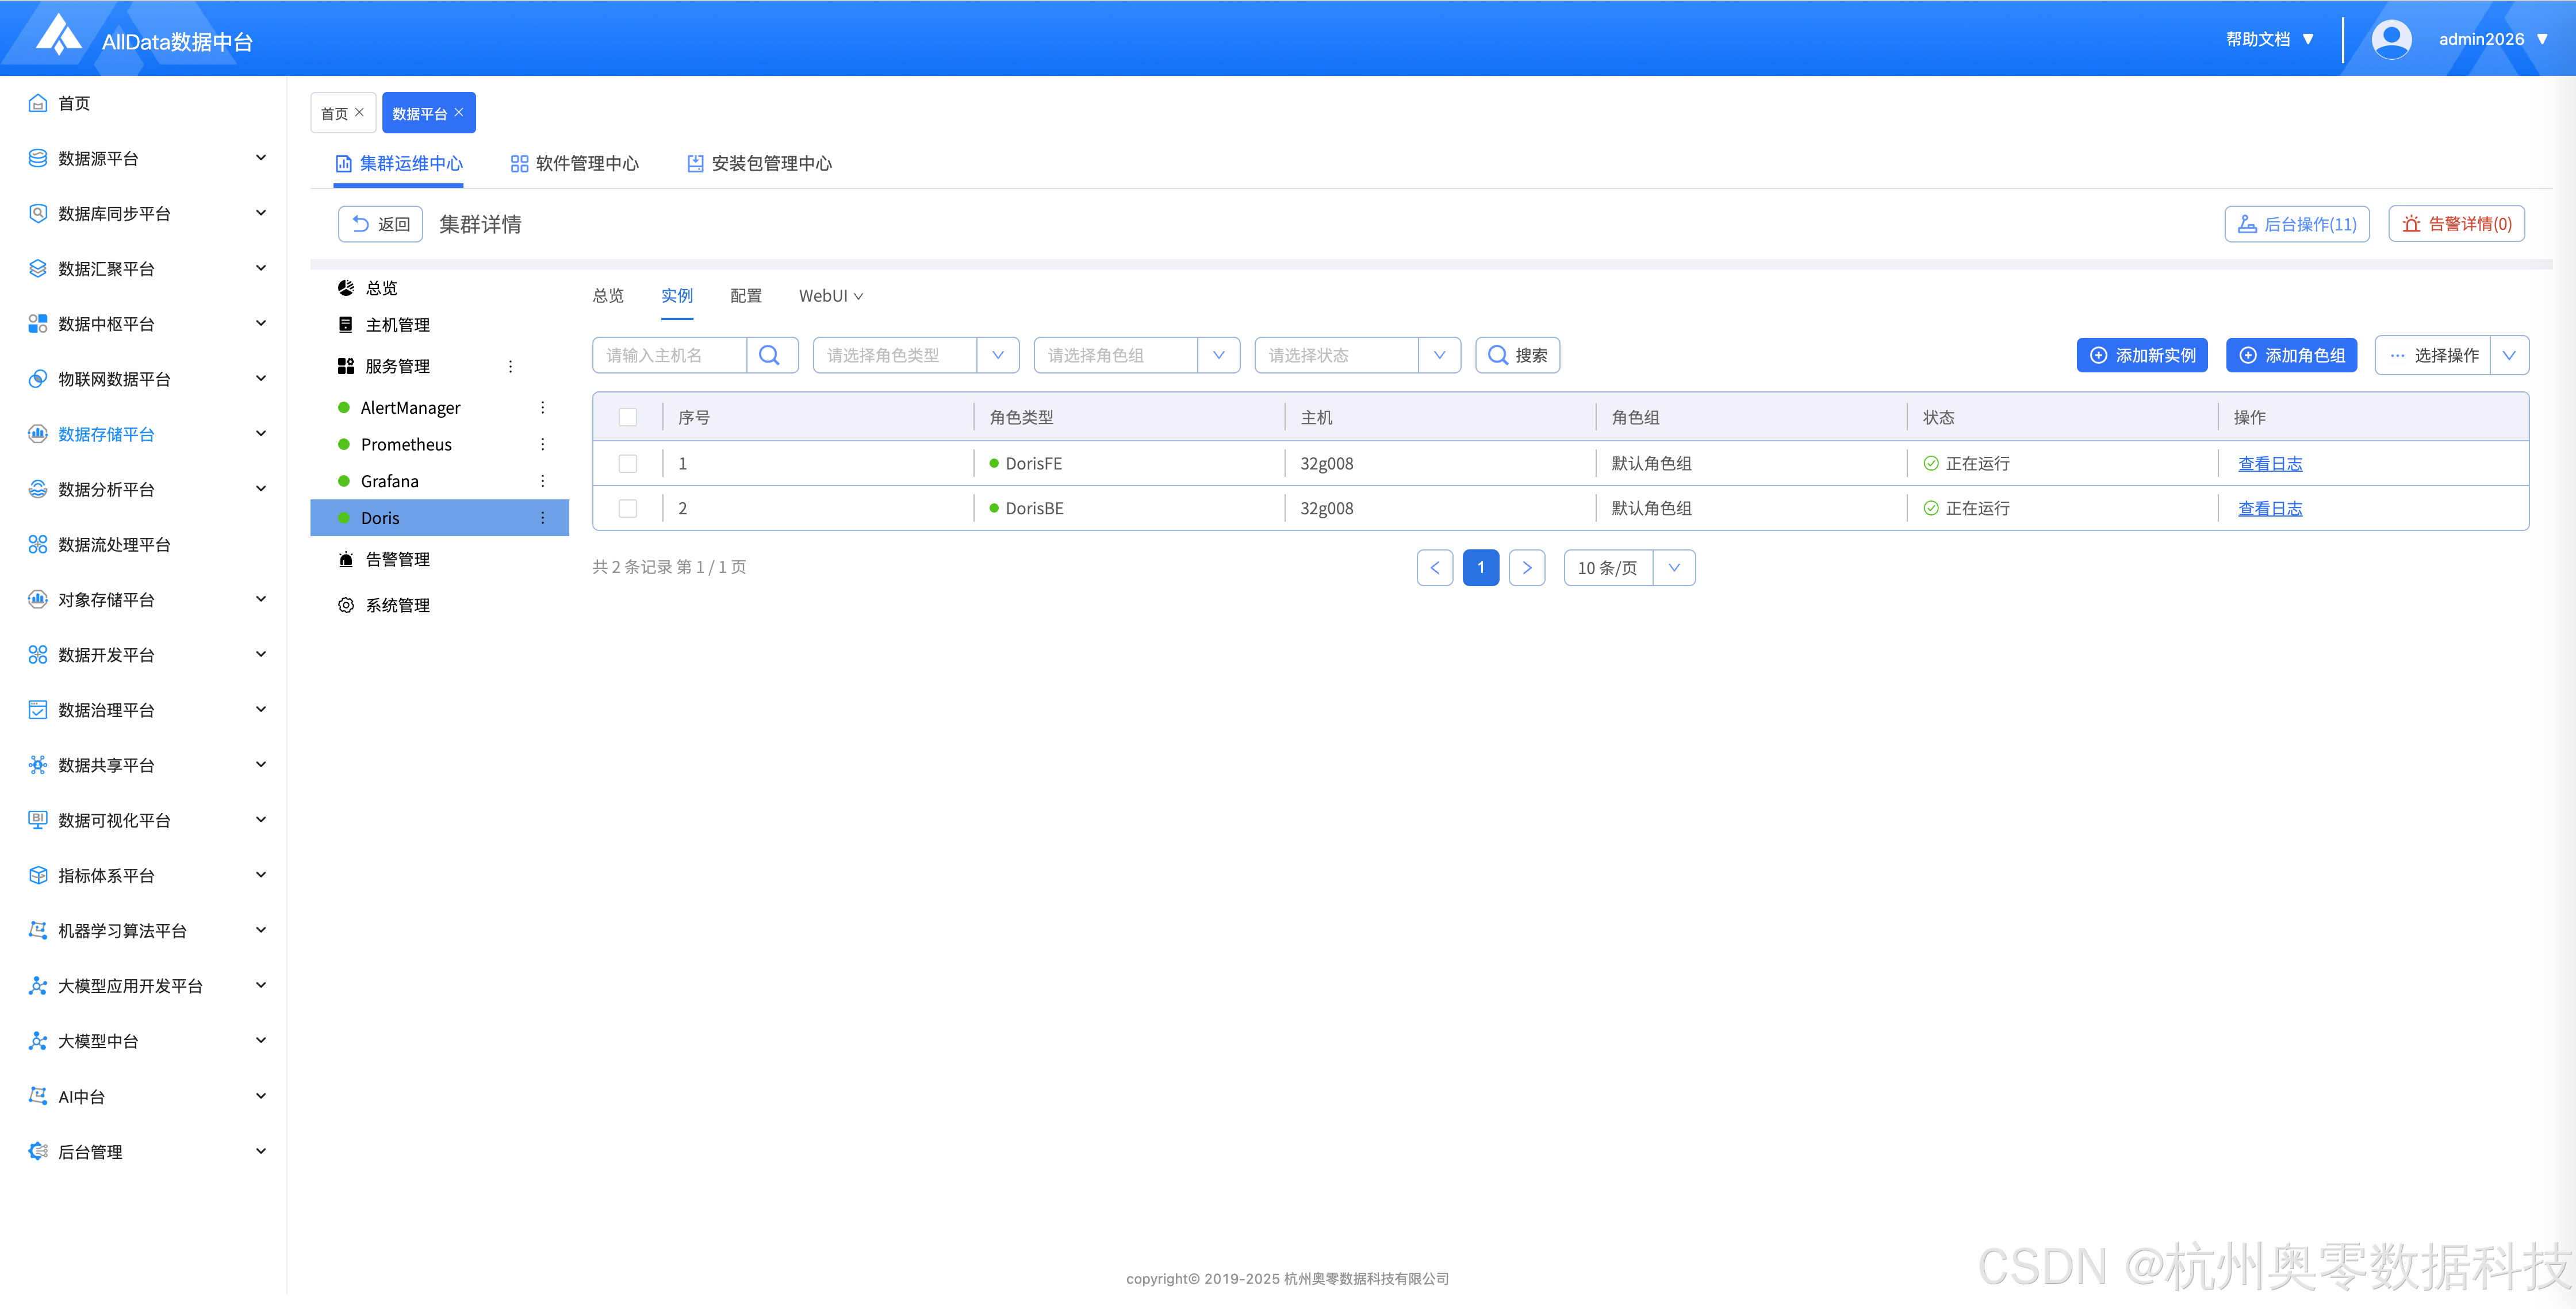Click the user avatar icon
The height and width of the screenshot is (1309, 2576).
2391,40
